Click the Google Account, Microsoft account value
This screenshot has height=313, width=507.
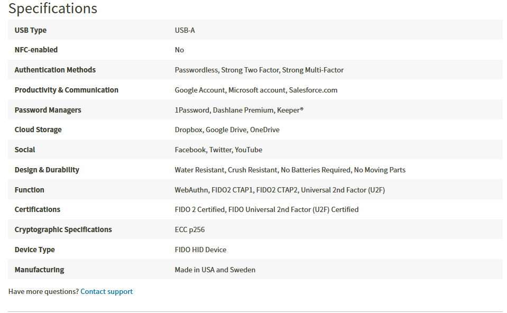click(x=256, y=90)
